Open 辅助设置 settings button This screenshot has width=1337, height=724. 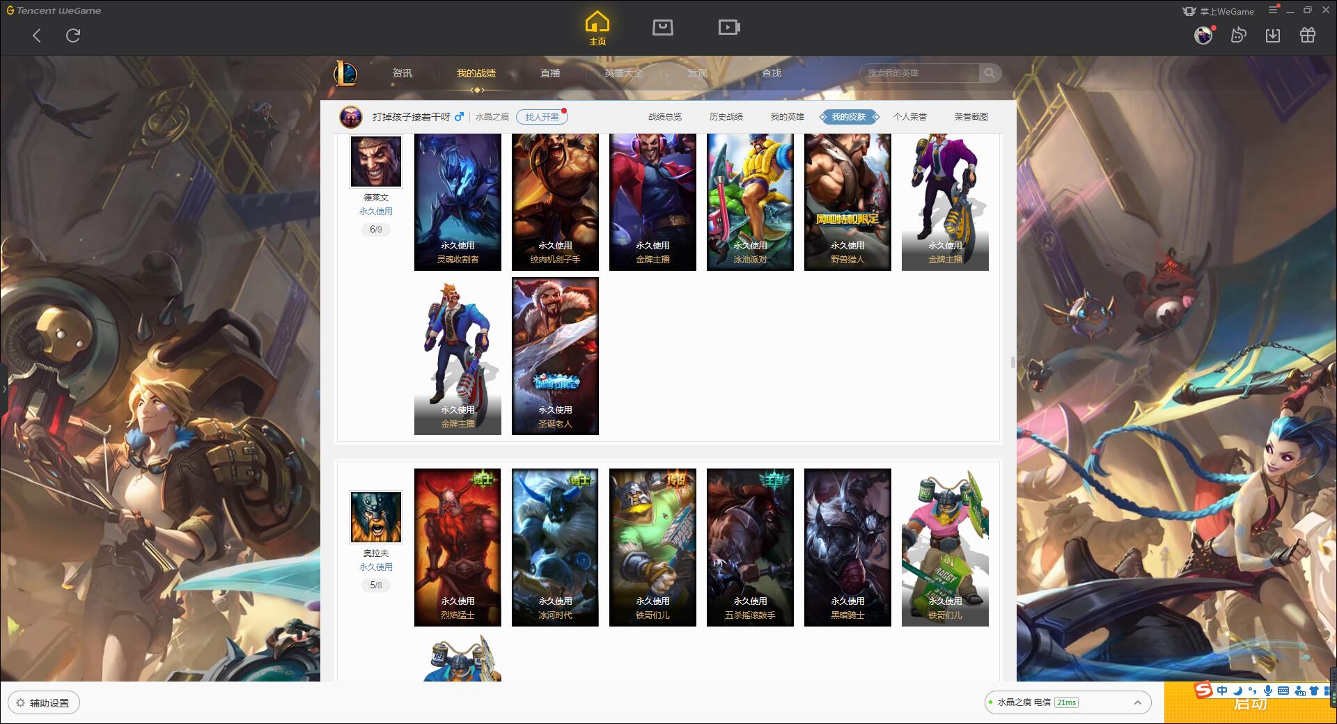tap(44, 703)
